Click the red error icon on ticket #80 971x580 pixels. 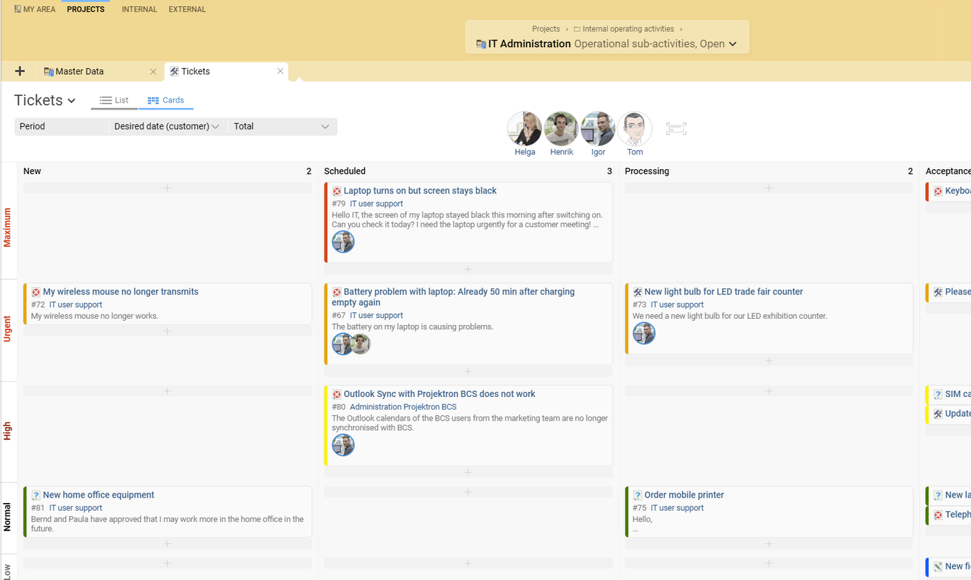pyautogui.click(x=336, y=394)
